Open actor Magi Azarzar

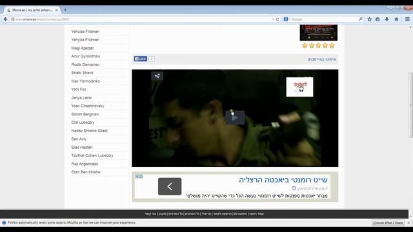[83, 48]
